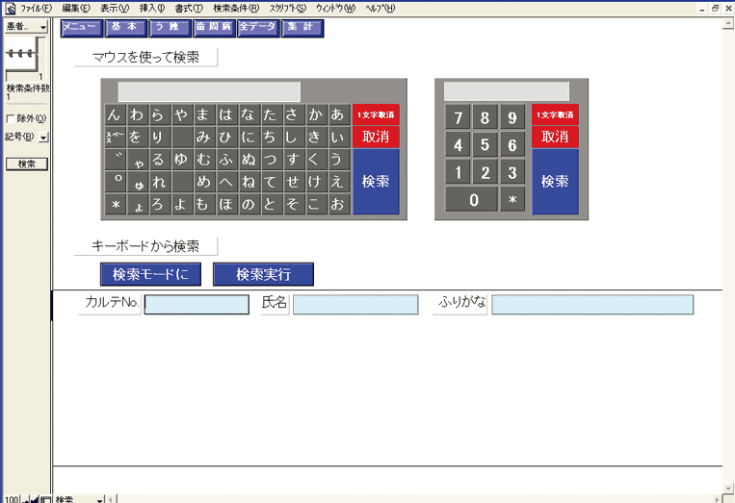Click the red 取消 button on kana keypad
735x503 pixels.
pyautogui.click(x=375, y=136)
